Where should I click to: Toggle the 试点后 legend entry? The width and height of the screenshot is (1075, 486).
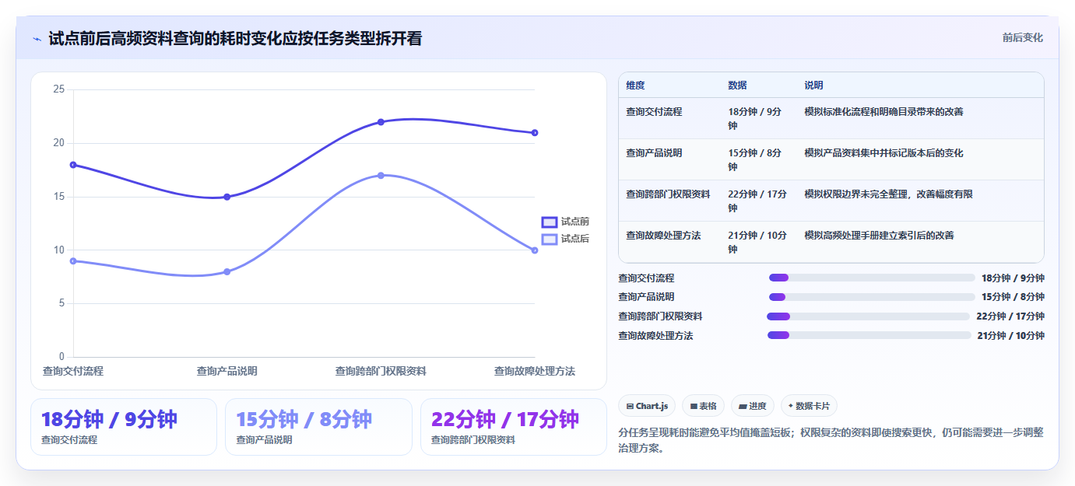point(566,239)
